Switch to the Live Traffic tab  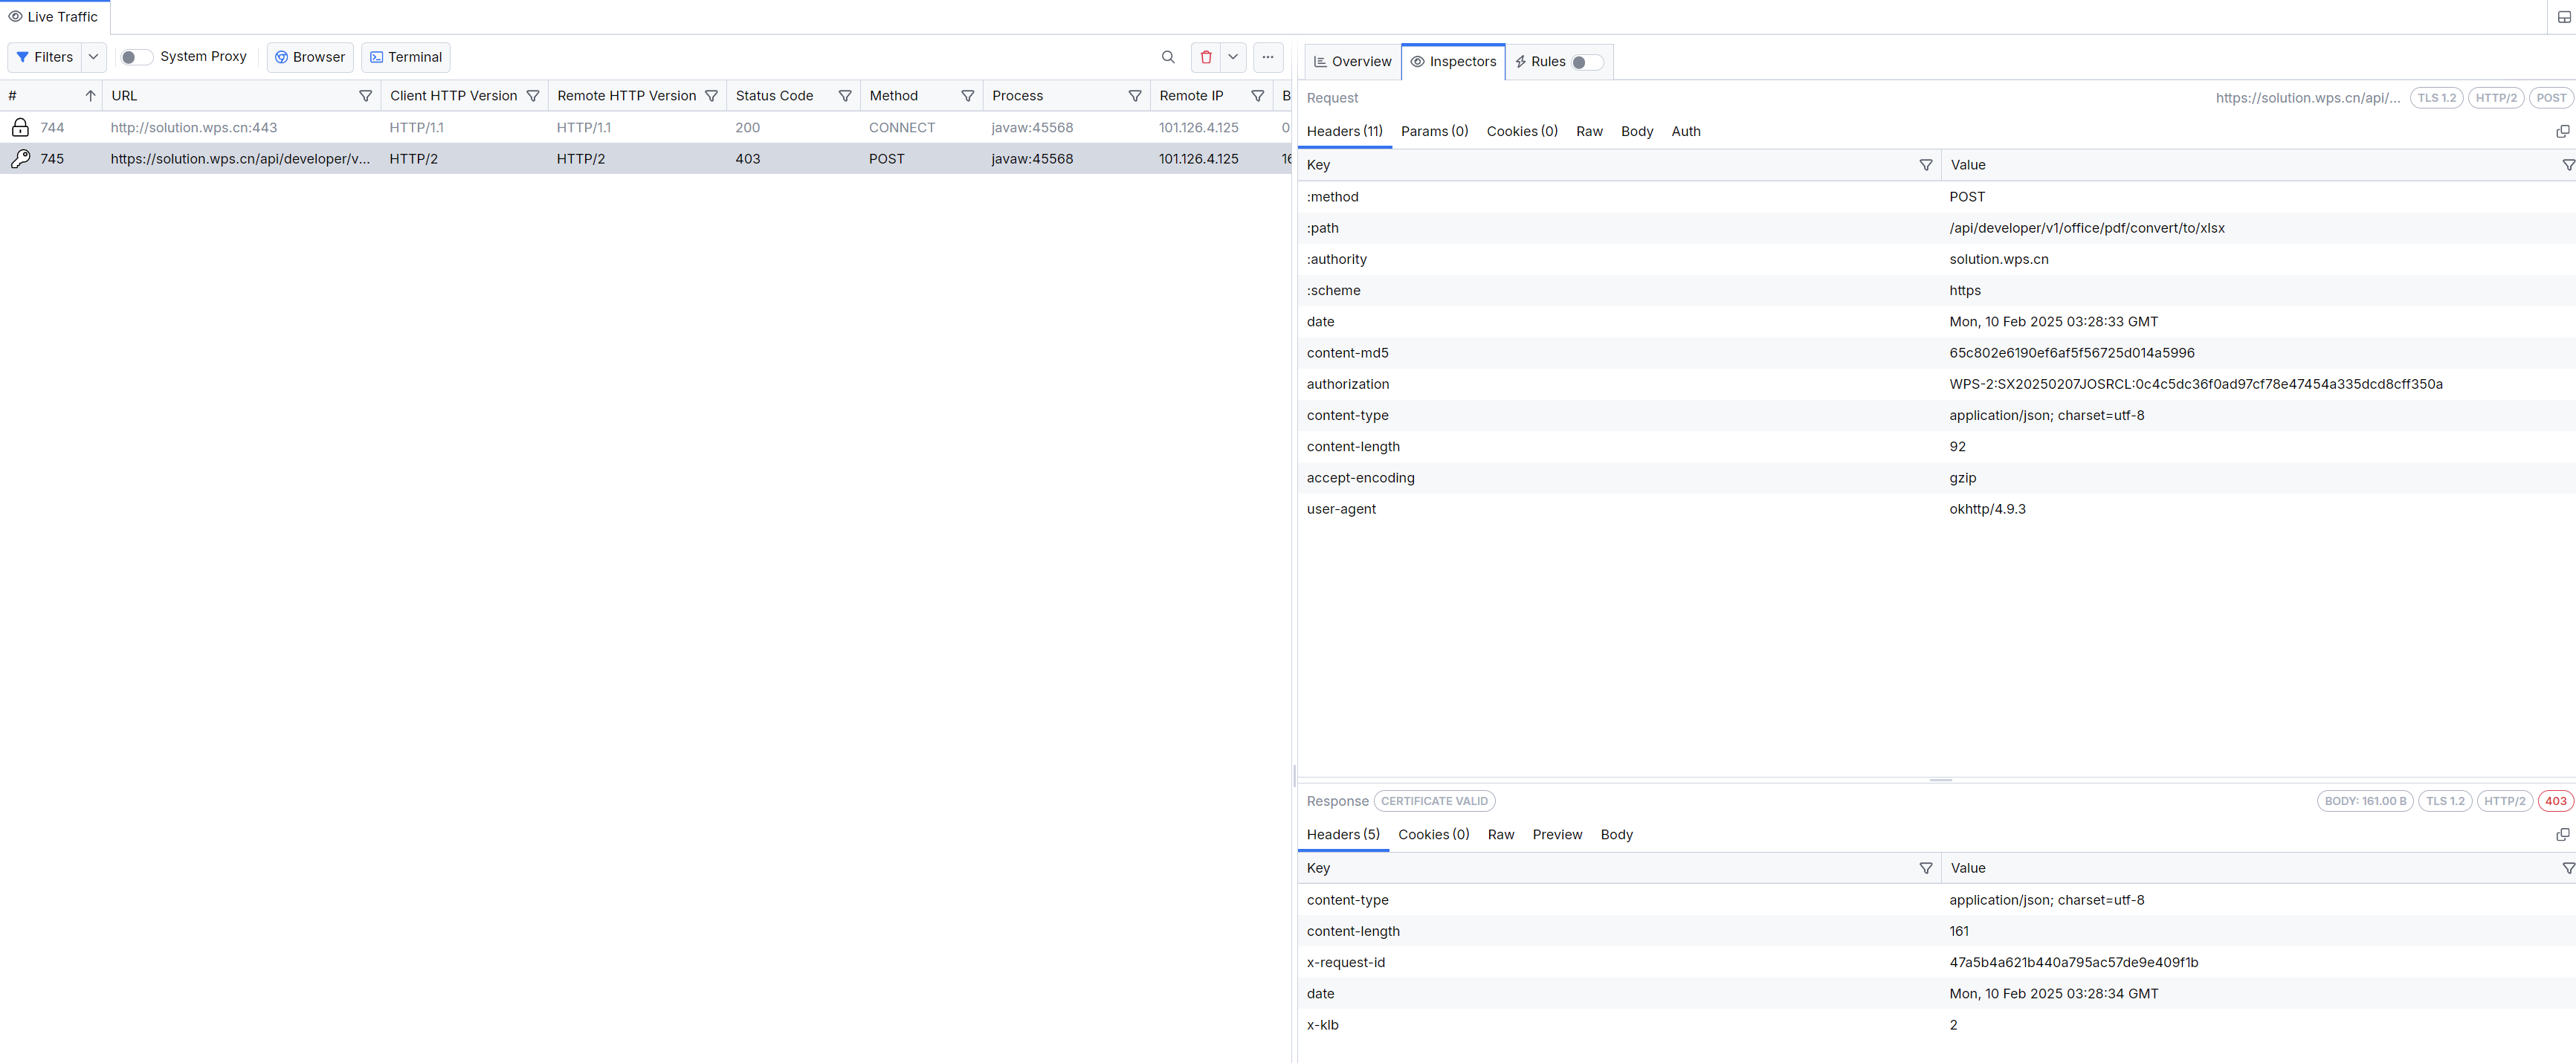(x=54, y=17)
